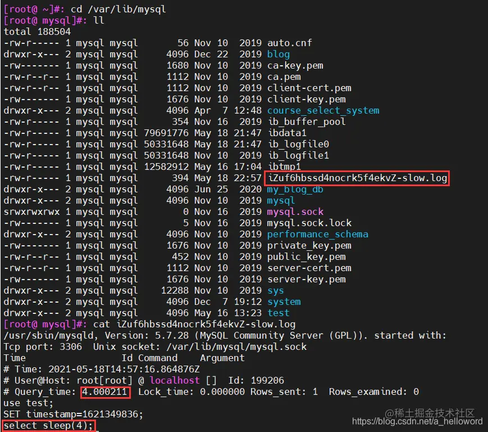Select server-cert.pem file name

tap(309, 268)
